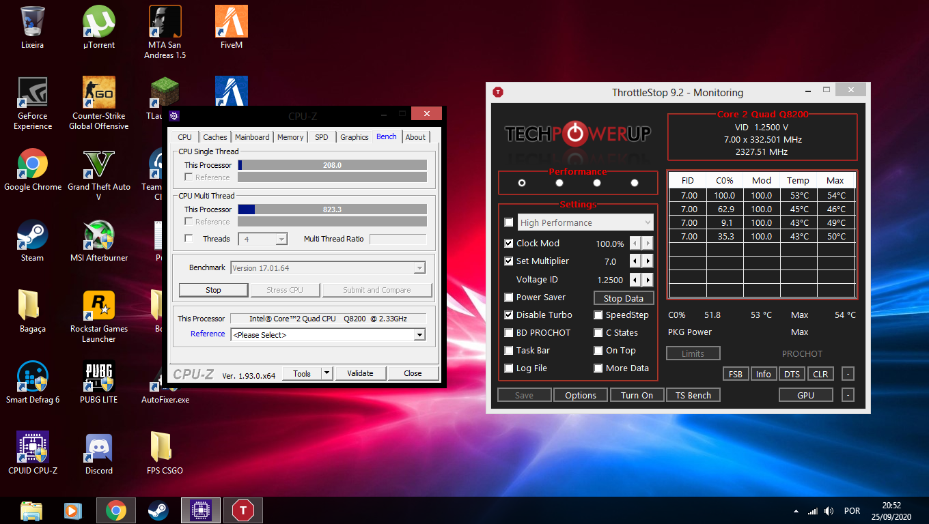
Task: Click the Stop benchmark button
Action: tap(213, 290)
